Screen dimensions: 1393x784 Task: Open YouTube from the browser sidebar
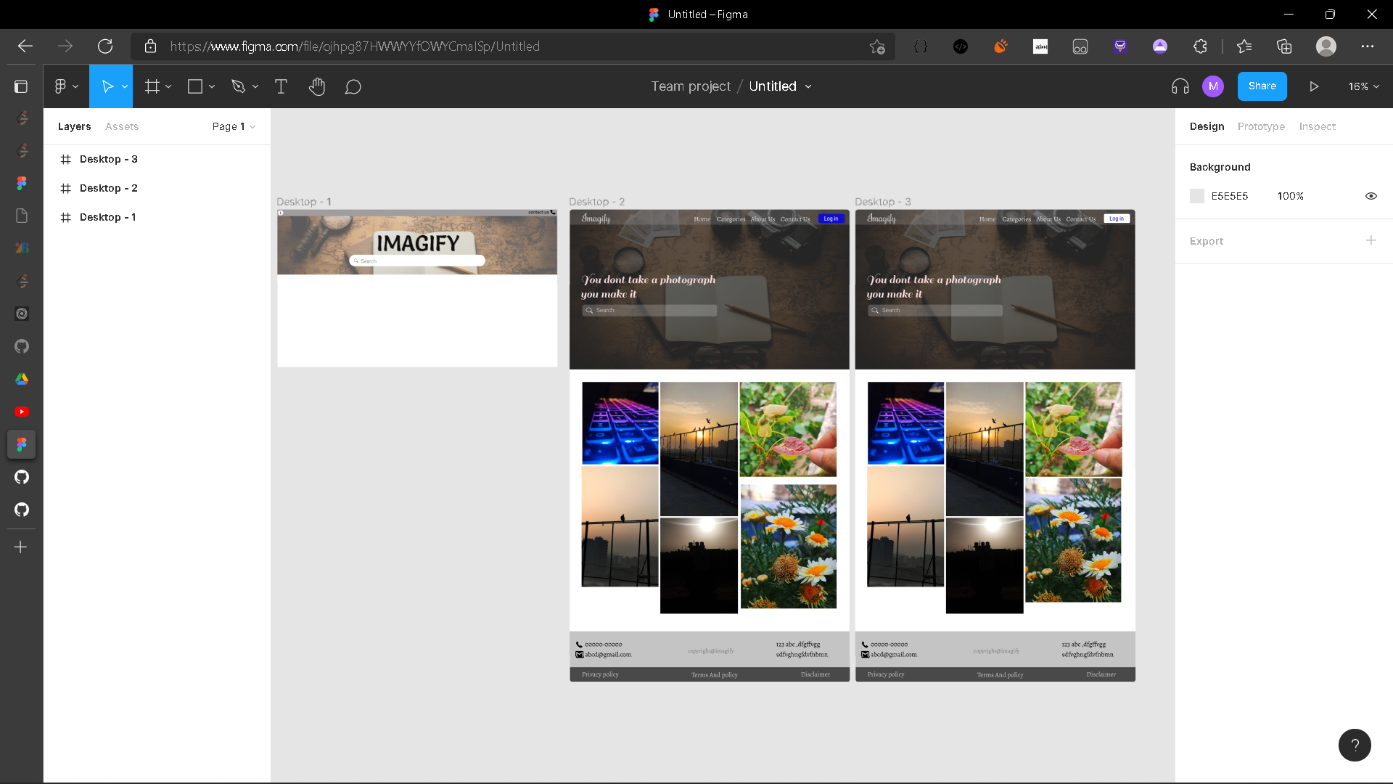[21, 412]
